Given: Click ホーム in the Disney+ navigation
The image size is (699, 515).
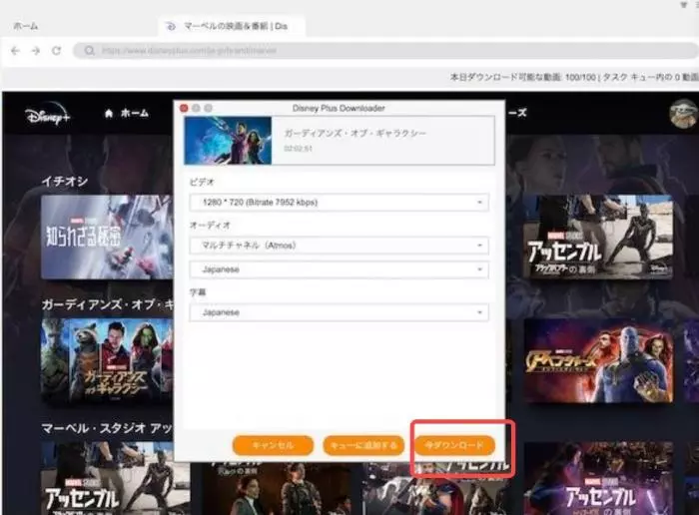Looking at the screenshot, I should 135,114.
